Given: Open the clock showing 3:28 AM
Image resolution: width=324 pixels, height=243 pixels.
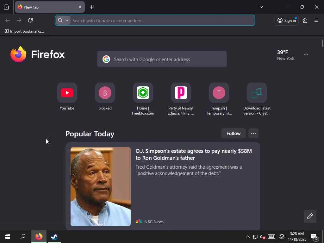Looking at the screenshot, I should [x=297, y=237].
